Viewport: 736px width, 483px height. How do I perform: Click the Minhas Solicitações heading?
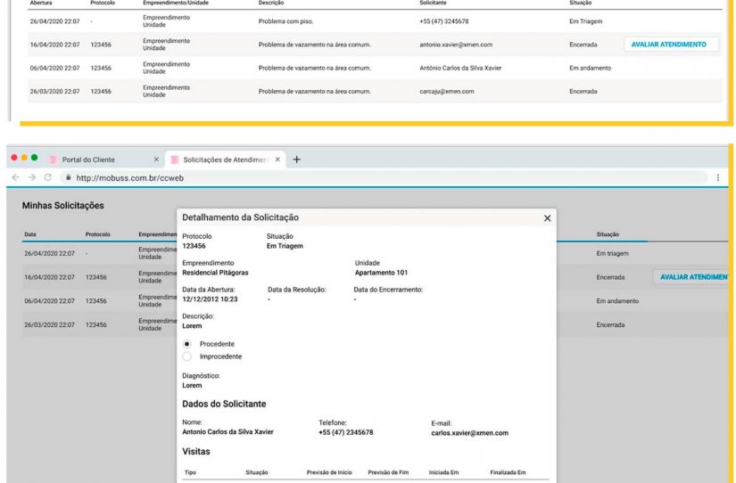63,205
